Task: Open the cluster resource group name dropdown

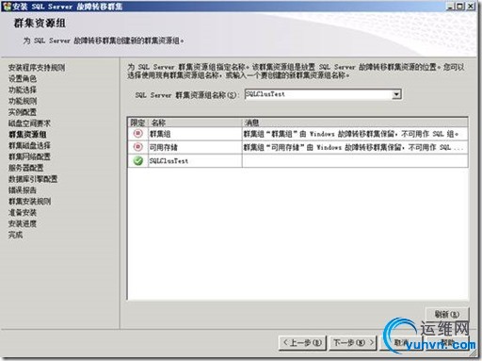Action: pos(396,94)
